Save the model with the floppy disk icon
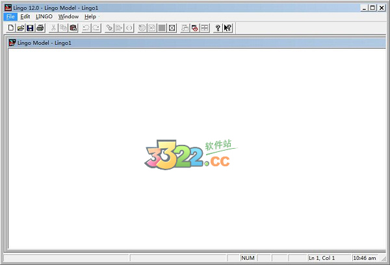Image resolution: width=390 pixels, height=265 pixels. [31, 28]
